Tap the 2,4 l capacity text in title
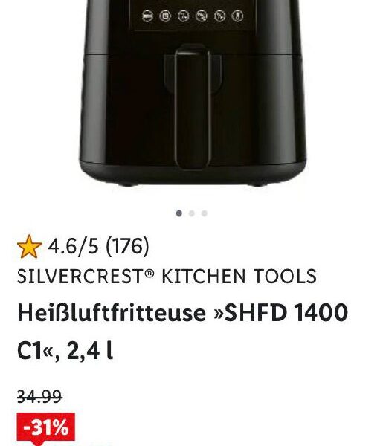 [90, 352]
